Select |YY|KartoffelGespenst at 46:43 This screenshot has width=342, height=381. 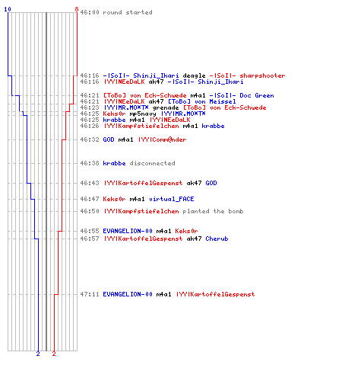point(143,183)
